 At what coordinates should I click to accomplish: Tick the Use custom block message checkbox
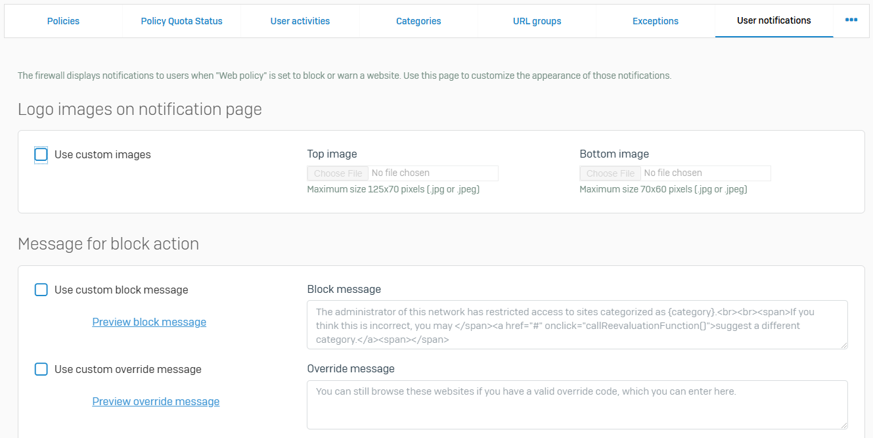tap(41, 290)
